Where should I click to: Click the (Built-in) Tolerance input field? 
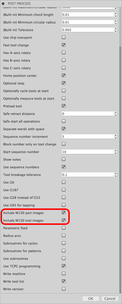(88, 30)
